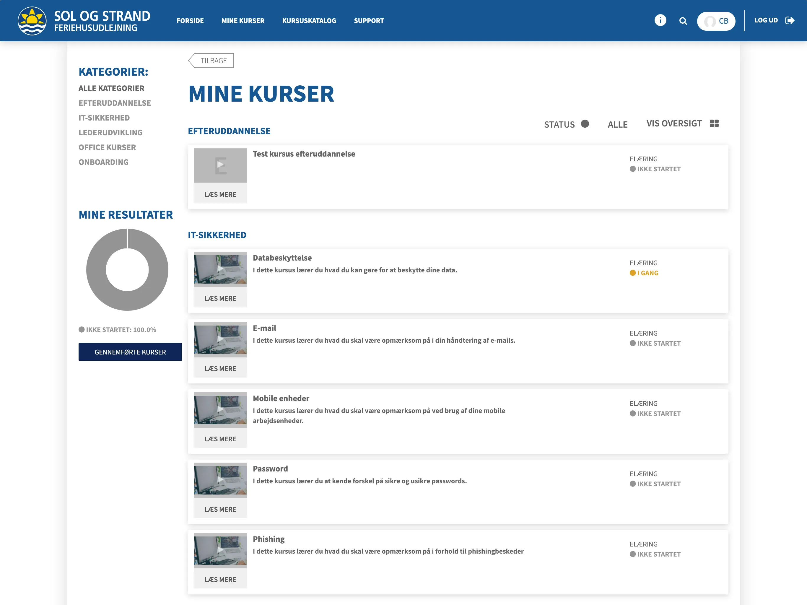Click the Phishing course title
This screenshot has height=605, width=807.
[x=269, y=539]
